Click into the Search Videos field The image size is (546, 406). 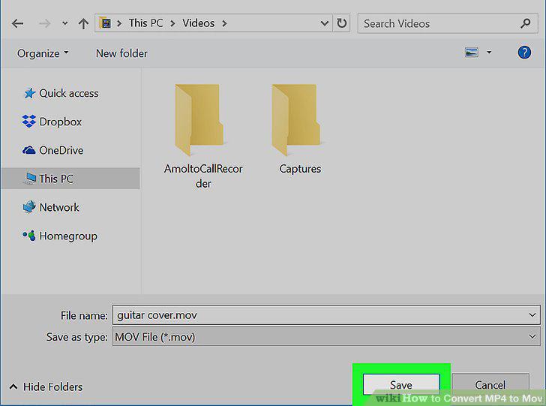pos(448,23)
